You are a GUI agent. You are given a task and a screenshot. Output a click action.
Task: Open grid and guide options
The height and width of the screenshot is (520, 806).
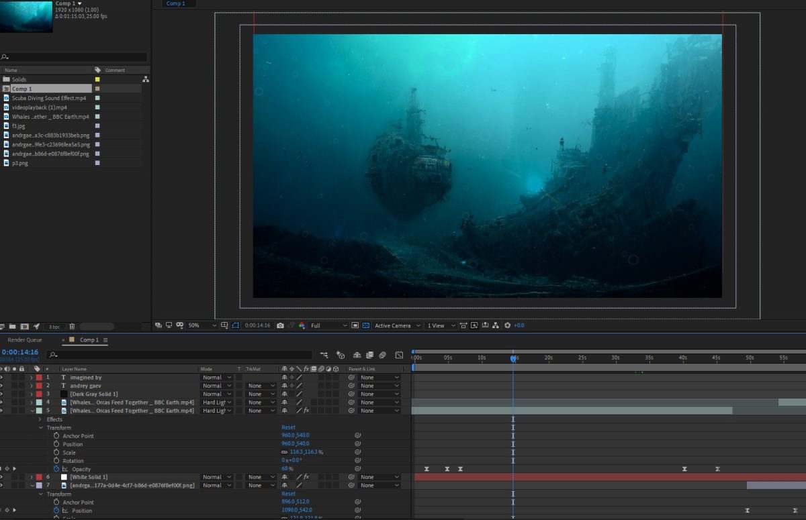click(225, 325)
